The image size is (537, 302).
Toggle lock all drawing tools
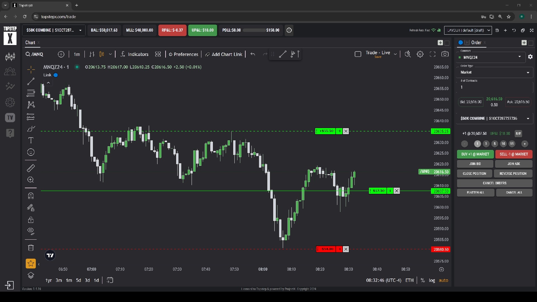[x=31, y=220]
